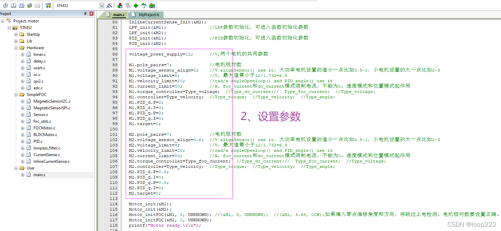Viewport: 501px width, 231px height.
Task: Select adc.c in the project tree
Action: click(38, 88)
